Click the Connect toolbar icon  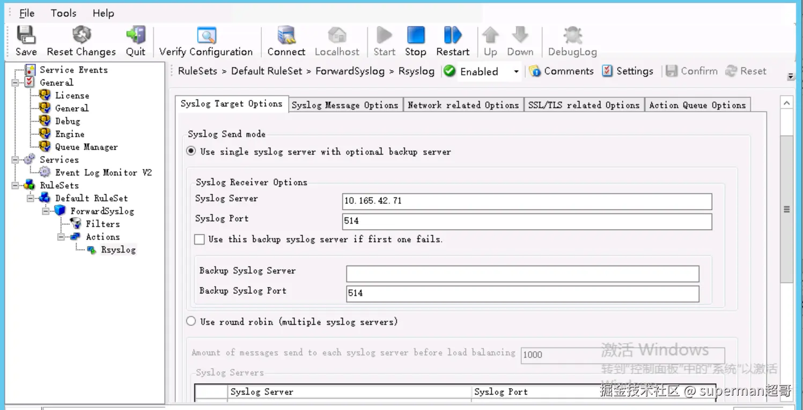coord(286,35)
